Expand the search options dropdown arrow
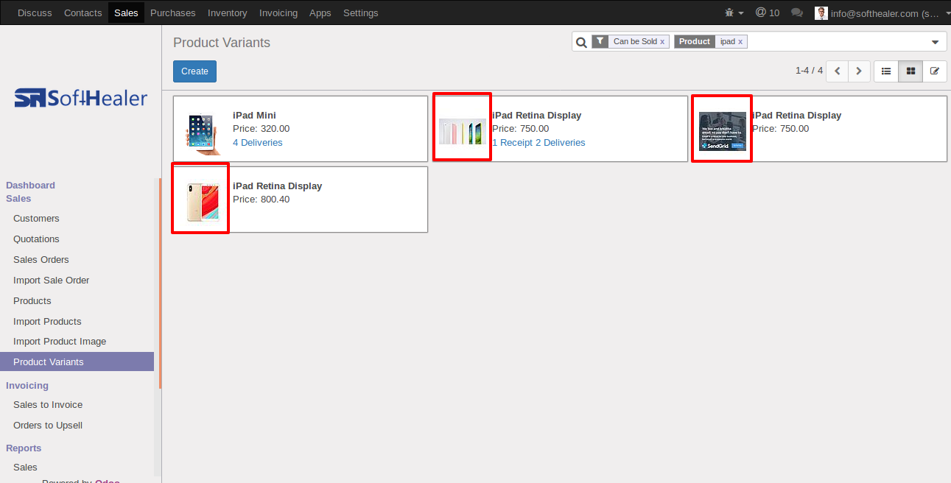The height and width of the screenshot is (483, 951). [x=935, y=42]
